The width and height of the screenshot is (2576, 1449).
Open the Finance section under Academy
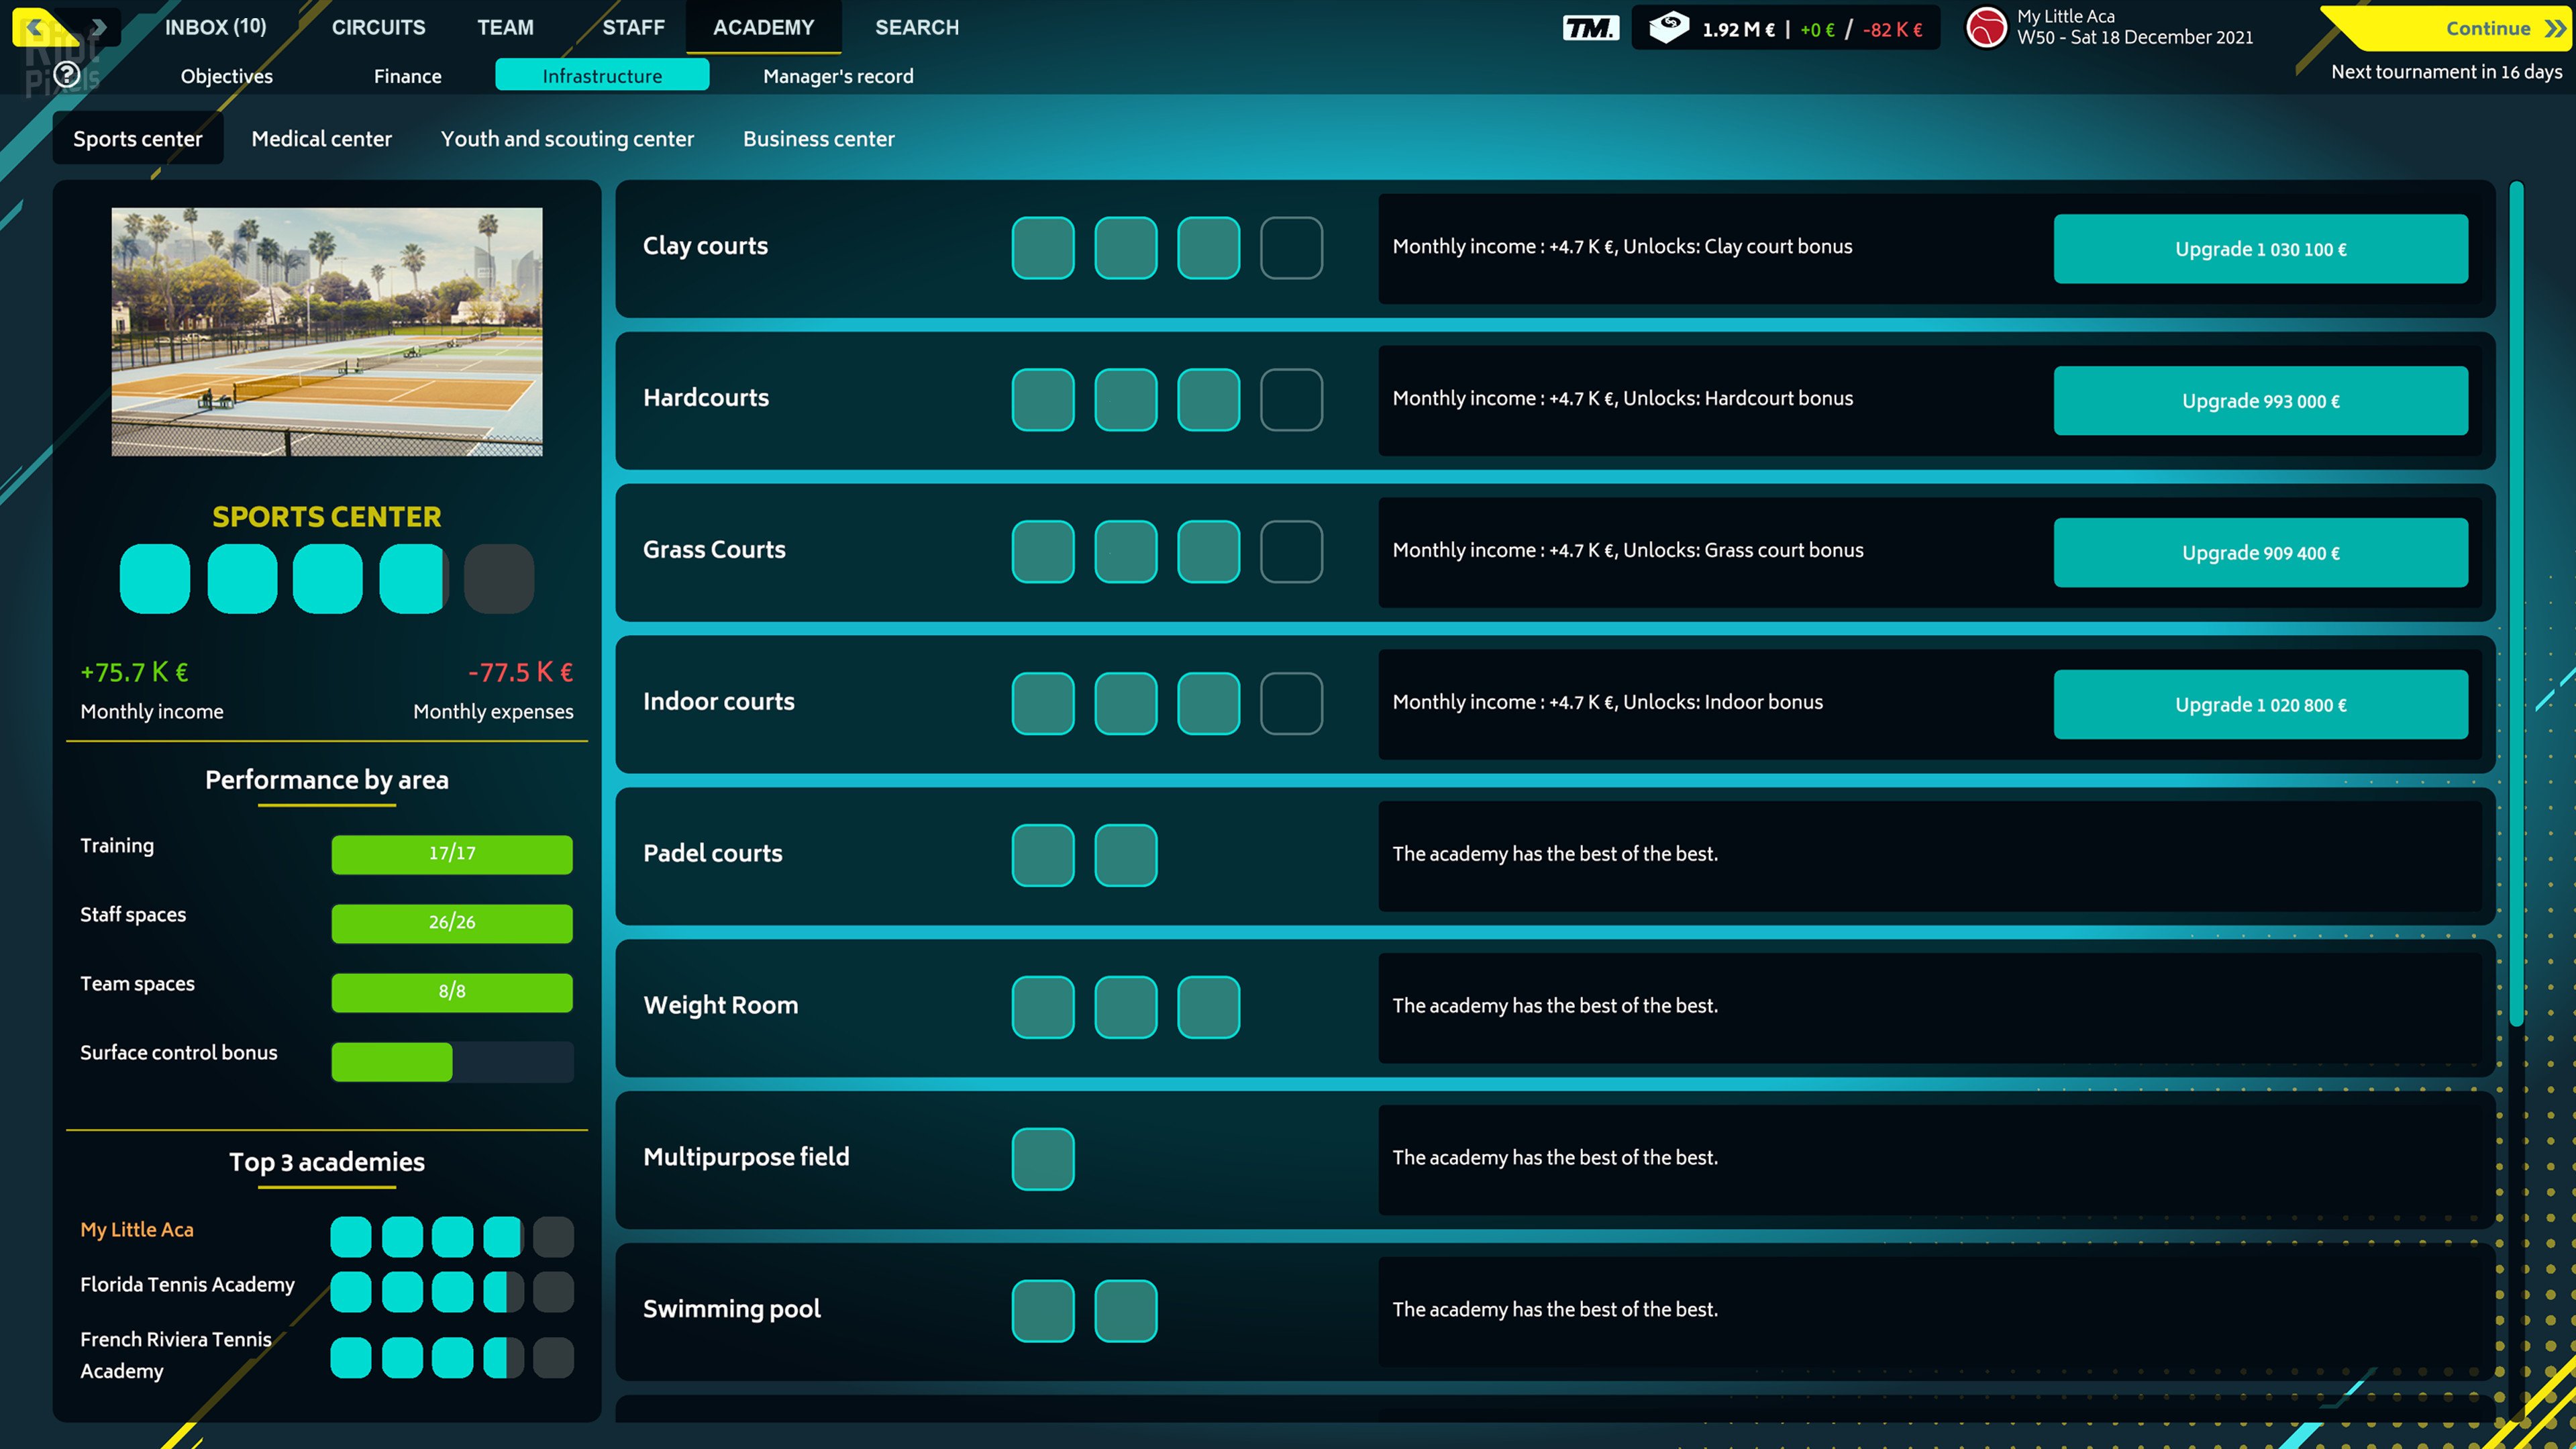(x=406, y=75)
